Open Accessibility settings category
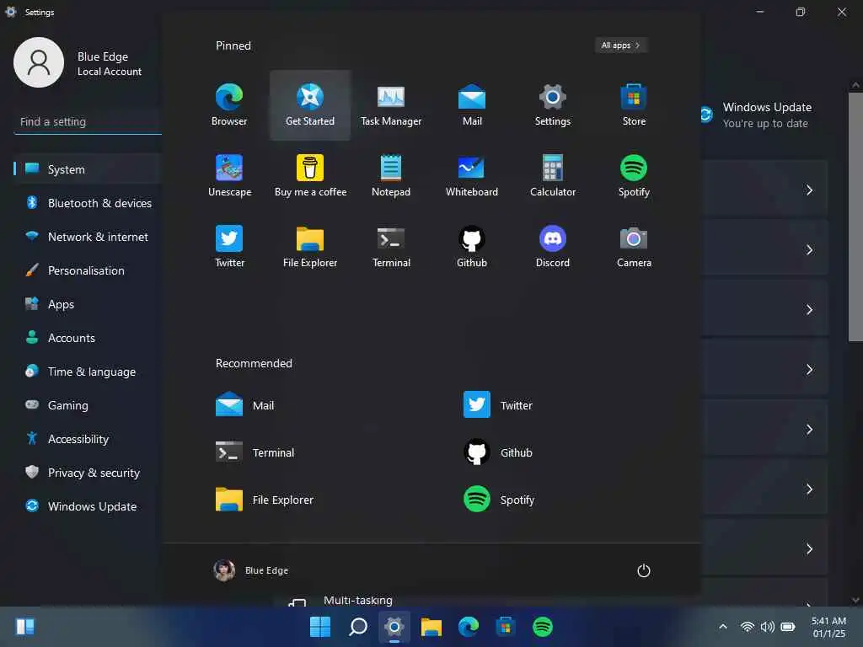This screenshot has height=647, width=863. (x=87, y=438)
